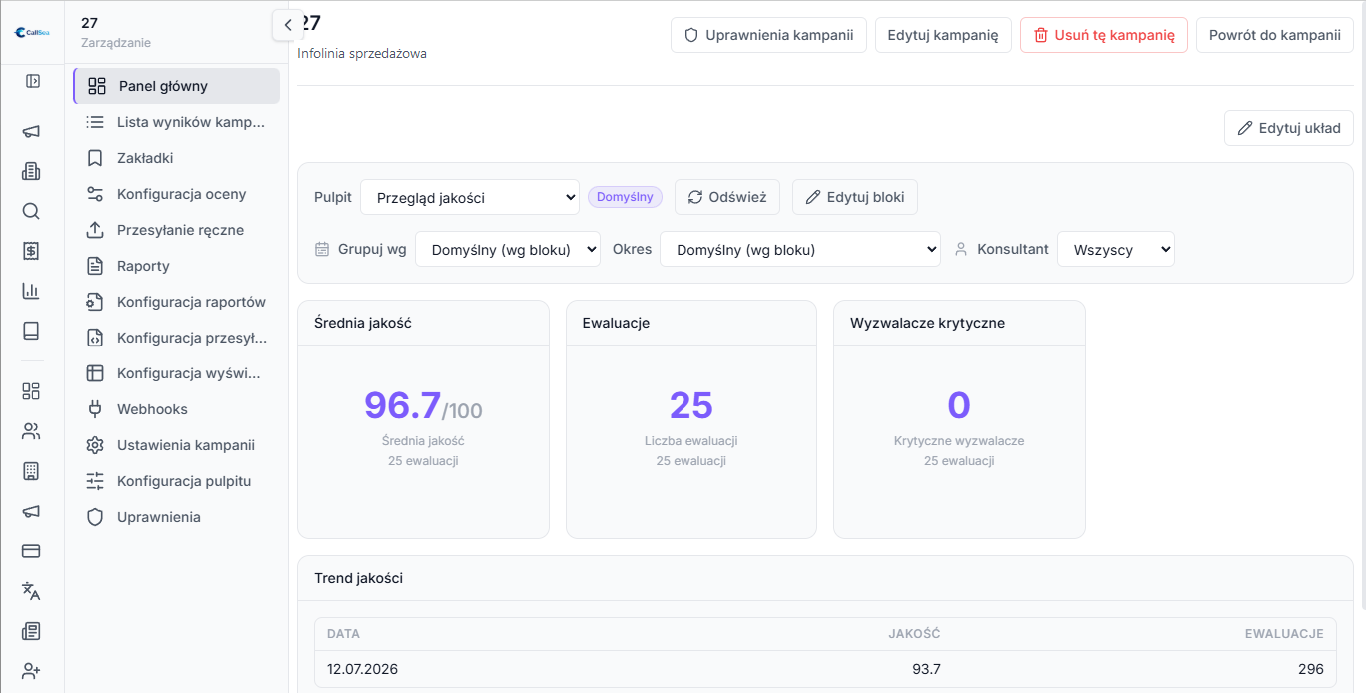Click the DATA column header
1366x693 pixels.
(343, 634)
